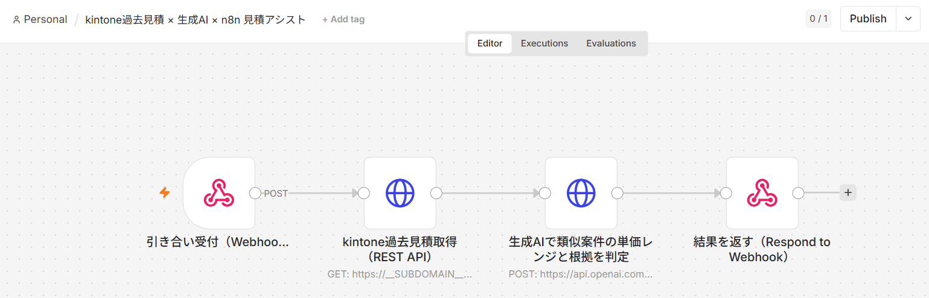Click the 引き合い受付（Webhoo... node label
Viewport: 929px width, 298px height.
(218, 243)
